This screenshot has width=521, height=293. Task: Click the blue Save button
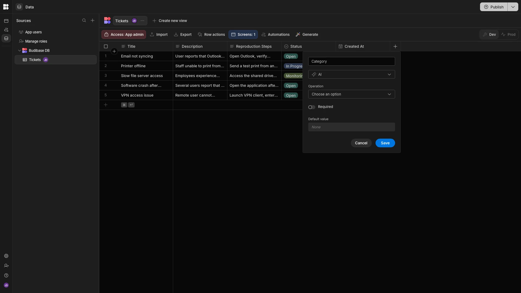pyautogui.click(x=385, y=143)
